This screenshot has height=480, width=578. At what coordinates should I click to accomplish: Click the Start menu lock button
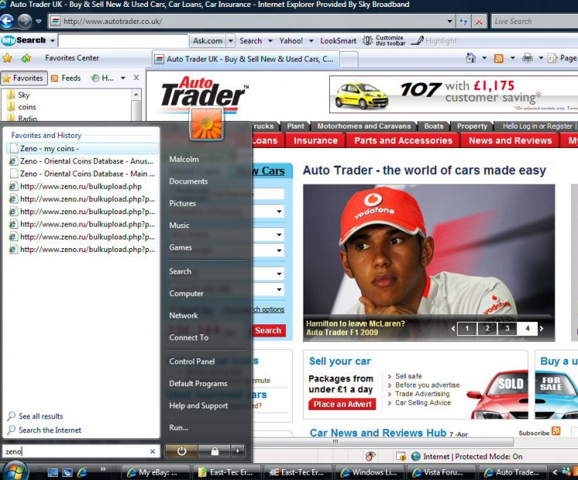[214, 451]
